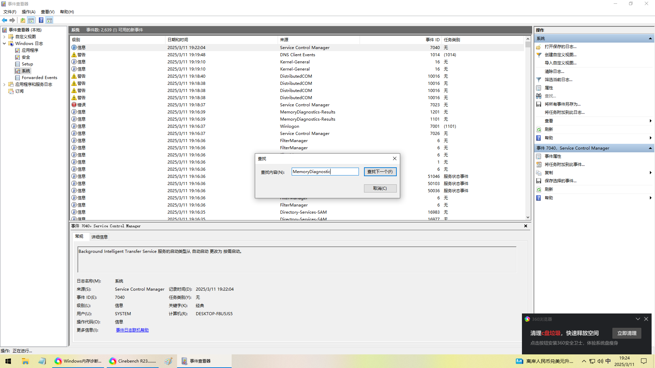Image resolution: width=655 pixels, height=368 pixels.
Task: Open File Explorer from the taskbar
Action: (25, 361)
